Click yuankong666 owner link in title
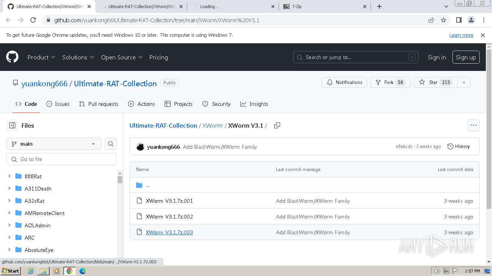This screenshot has height=276, width=492. pos(44,84)
